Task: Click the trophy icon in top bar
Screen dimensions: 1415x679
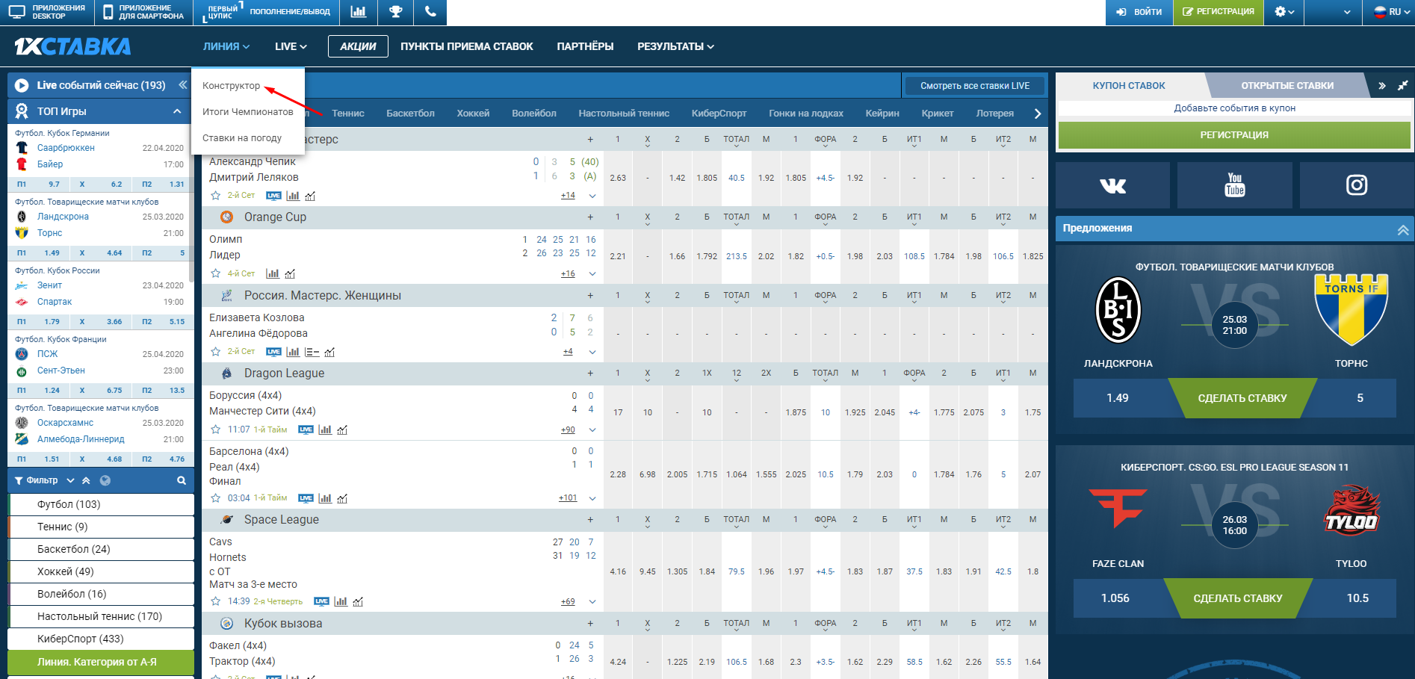Action: click(x=395, y=12)
